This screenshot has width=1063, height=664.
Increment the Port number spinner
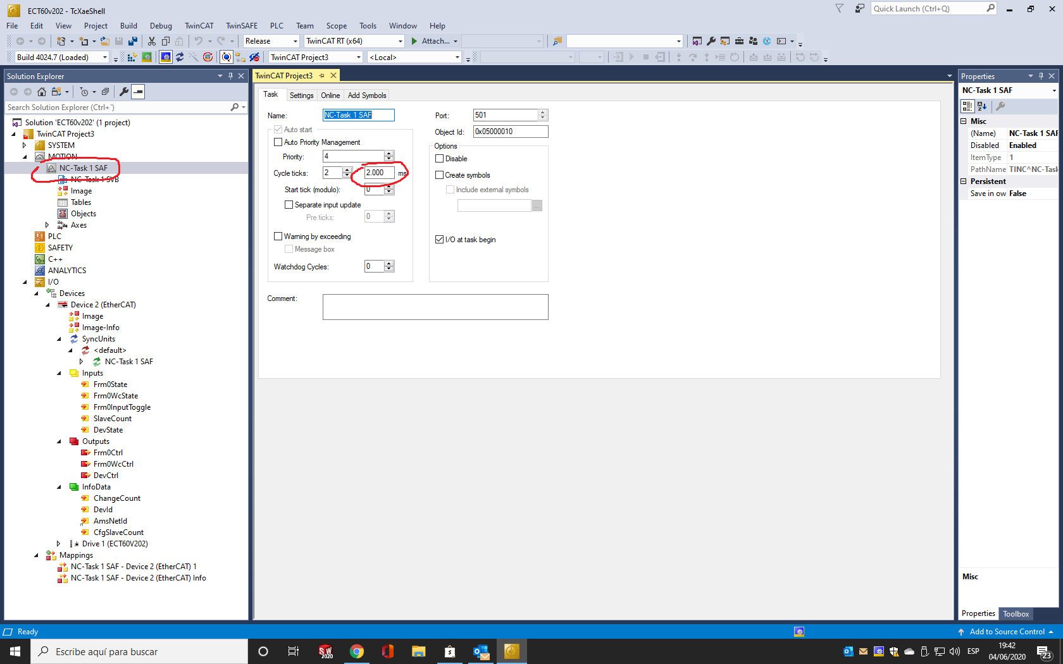coord(542,113)
